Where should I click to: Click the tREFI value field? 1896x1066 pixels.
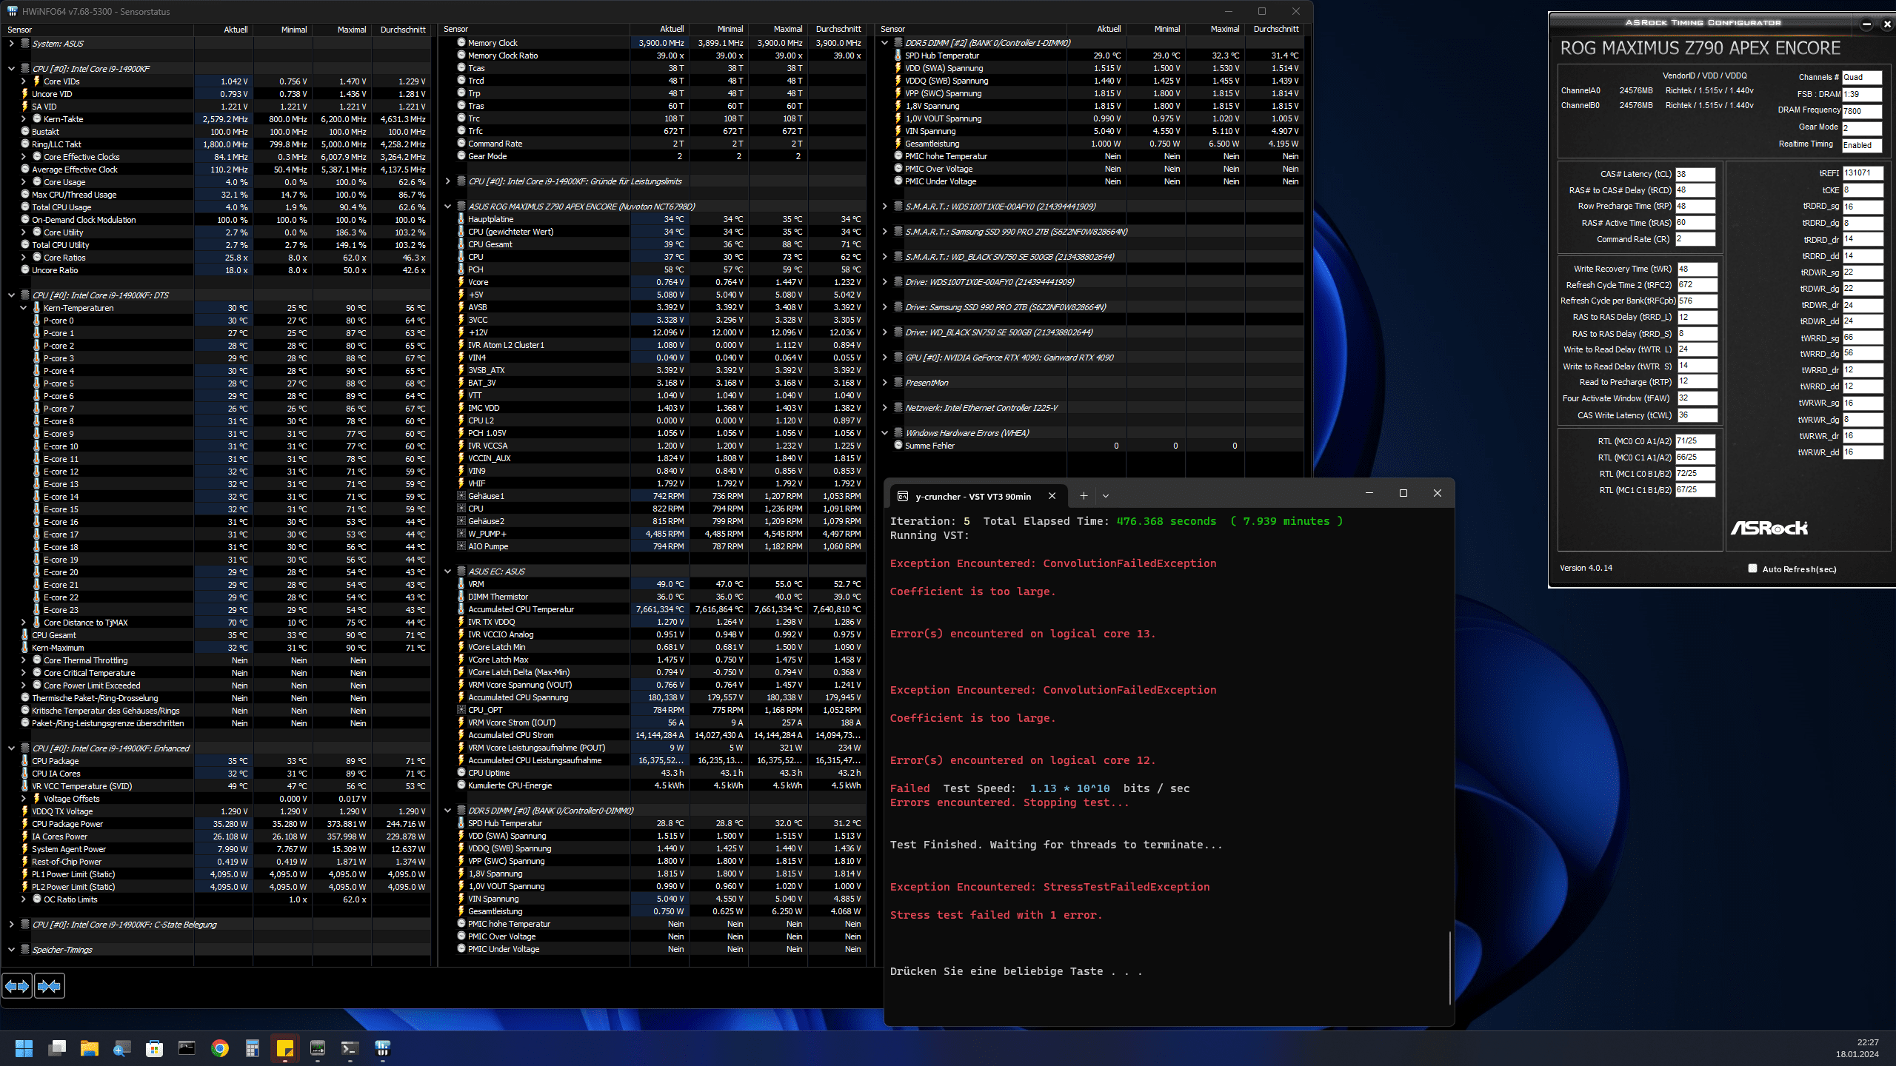tap(1862, 172)
